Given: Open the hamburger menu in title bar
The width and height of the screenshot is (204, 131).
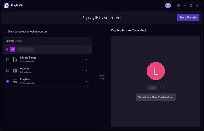Looking at the screenshot, I should point(178,6).
